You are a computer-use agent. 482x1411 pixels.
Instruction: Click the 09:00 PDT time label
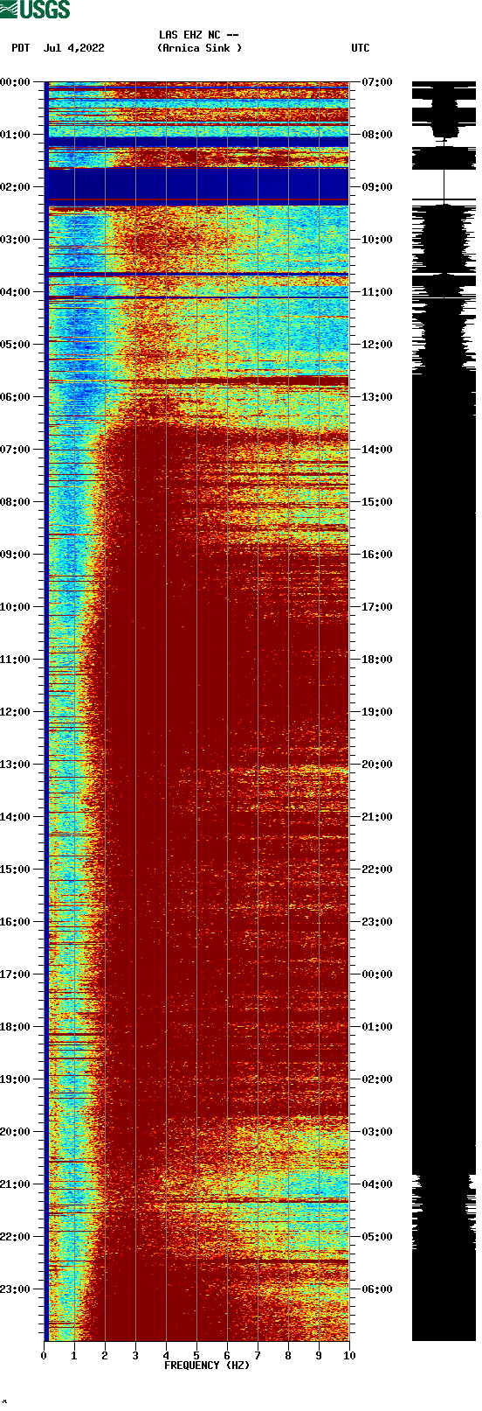[15, 555]
